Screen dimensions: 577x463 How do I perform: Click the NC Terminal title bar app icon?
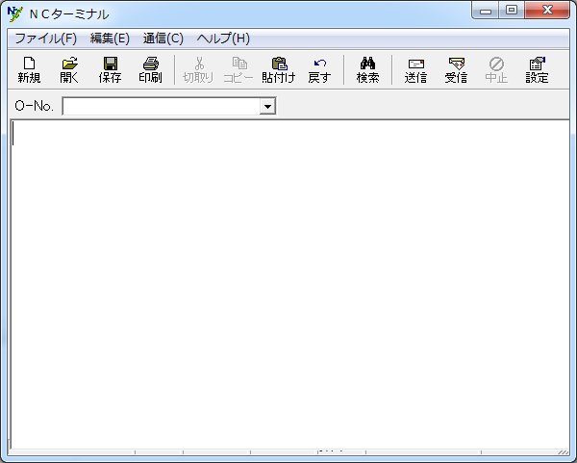coord(14,13)
